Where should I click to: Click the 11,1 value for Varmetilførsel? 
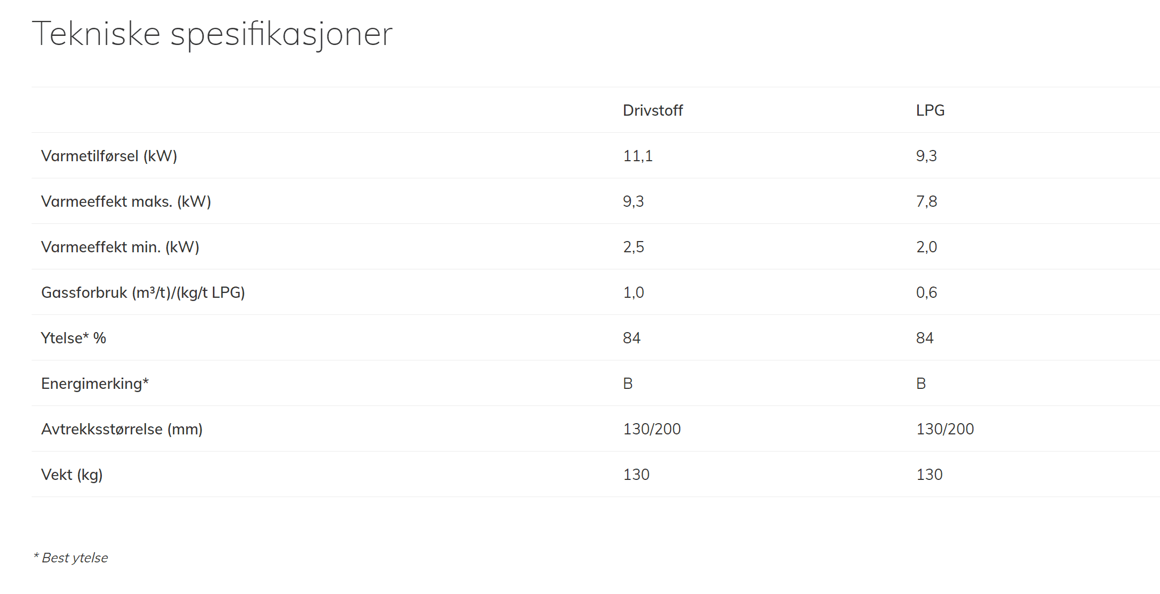pos(637,156)
